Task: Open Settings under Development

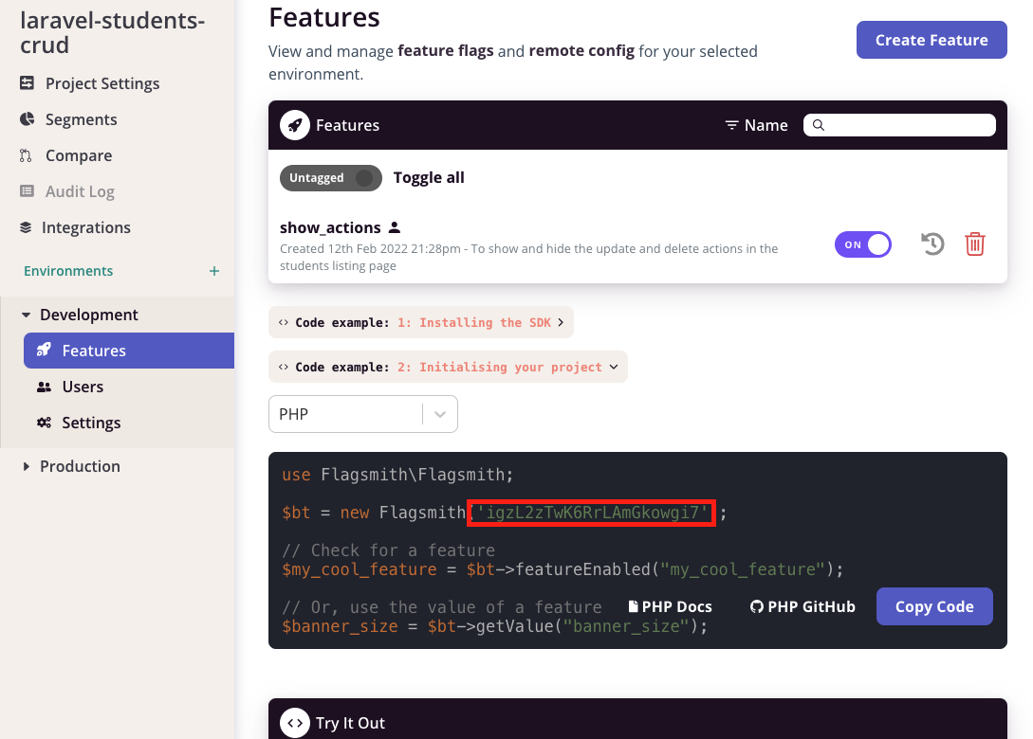Action: click(91, 424)
